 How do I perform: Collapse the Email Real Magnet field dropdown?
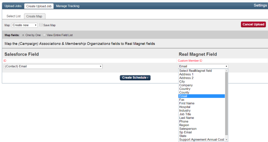[203, 66]
